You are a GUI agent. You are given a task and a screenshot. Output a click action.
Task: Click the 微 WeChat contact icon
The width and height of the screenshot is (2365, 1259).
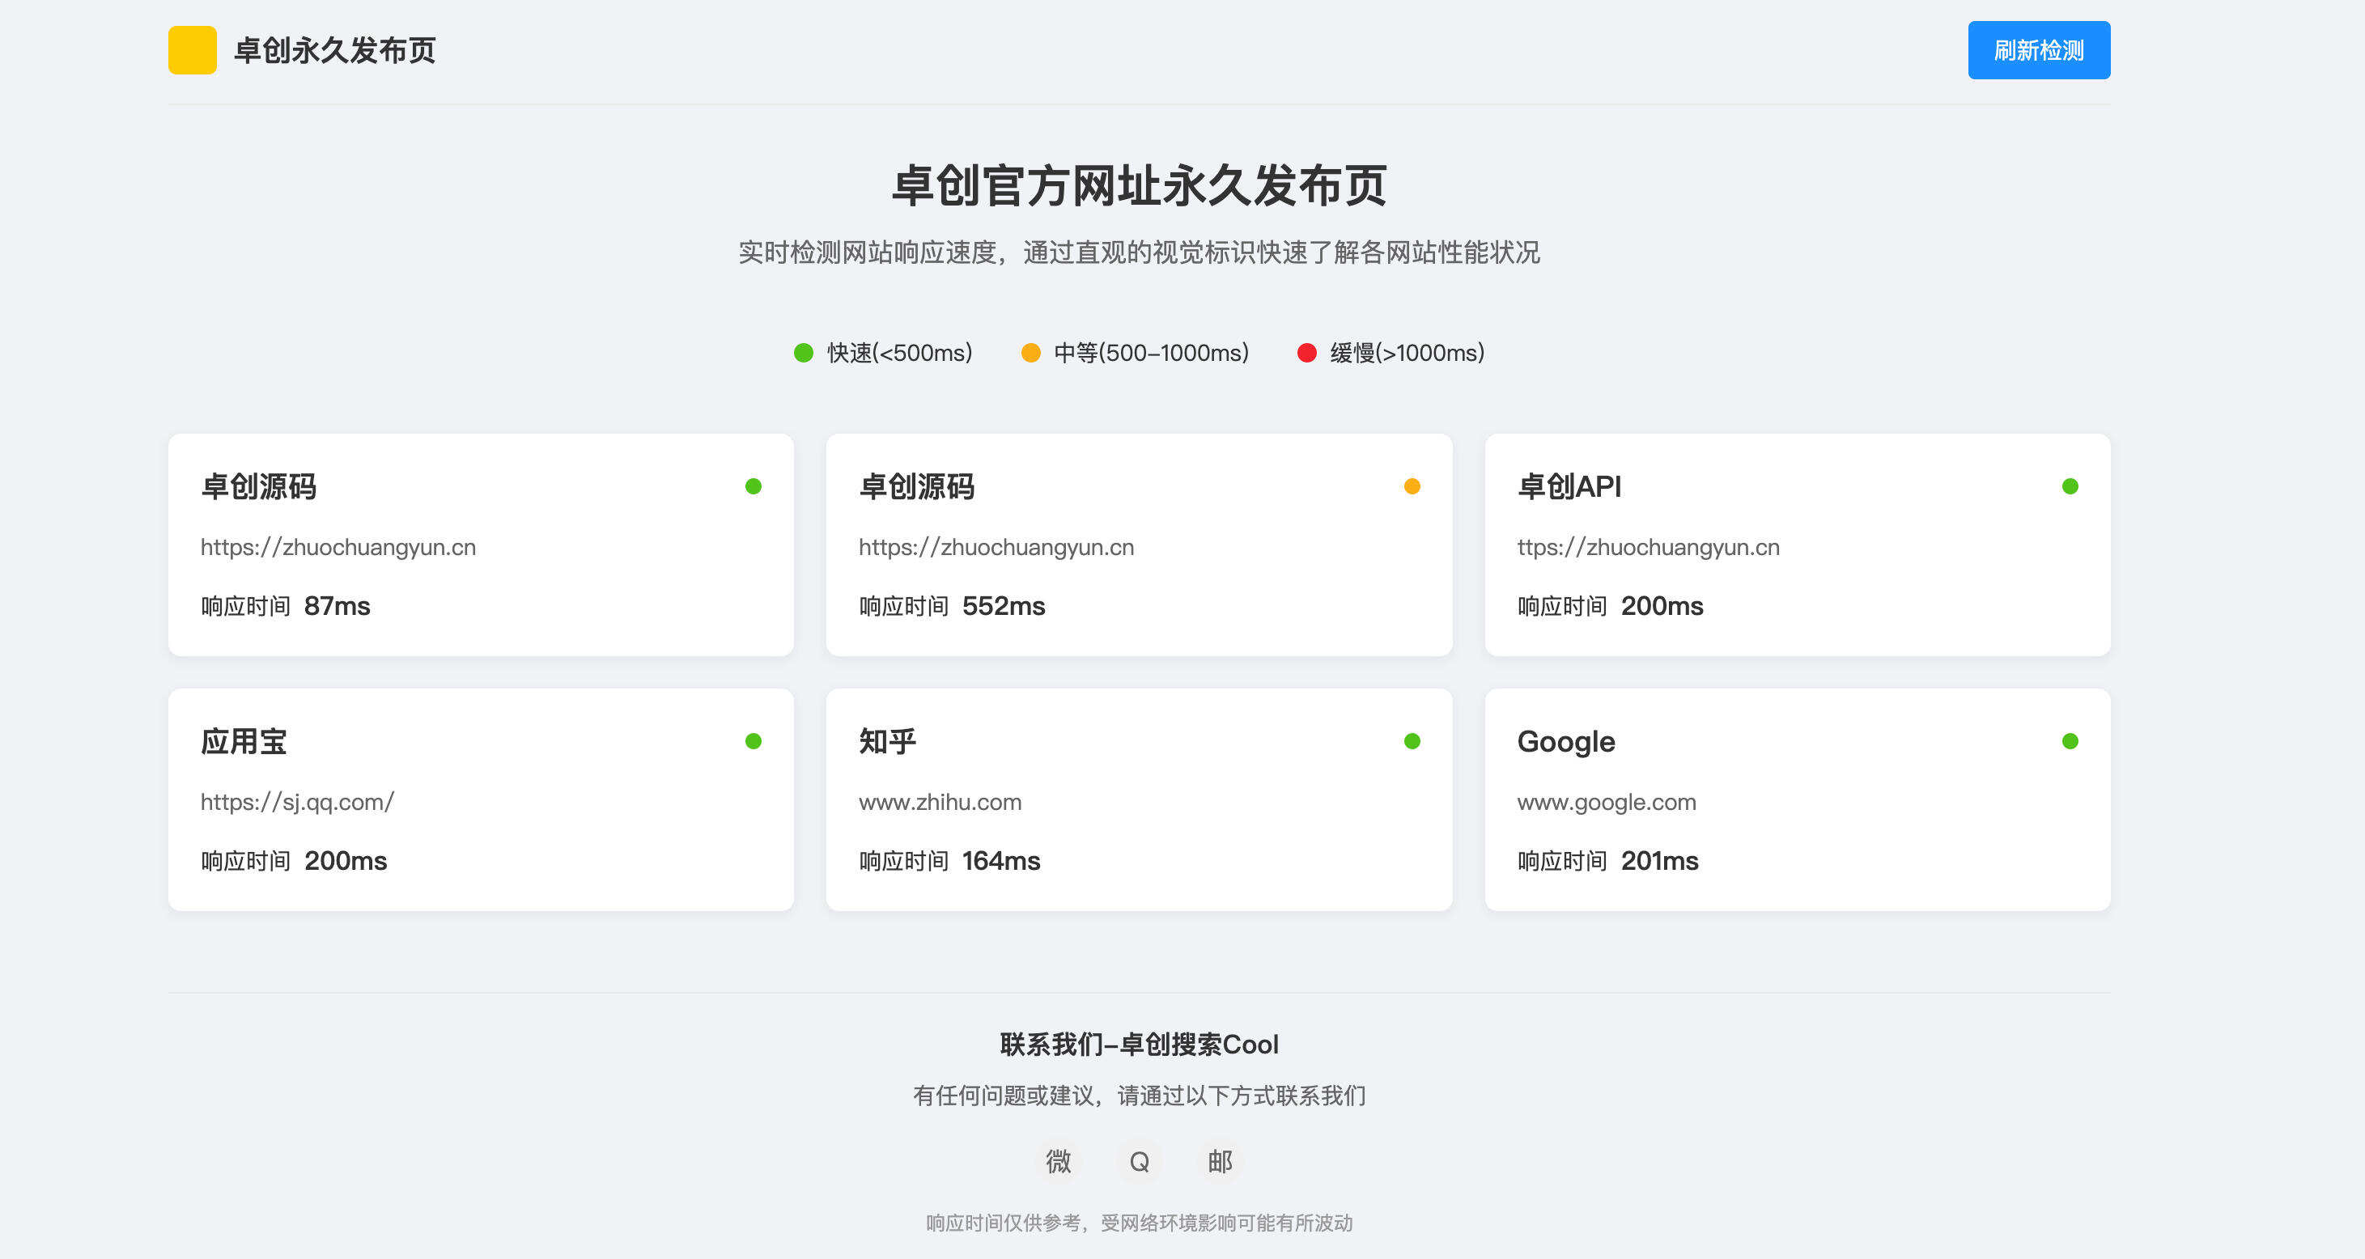point(1059,1161)
